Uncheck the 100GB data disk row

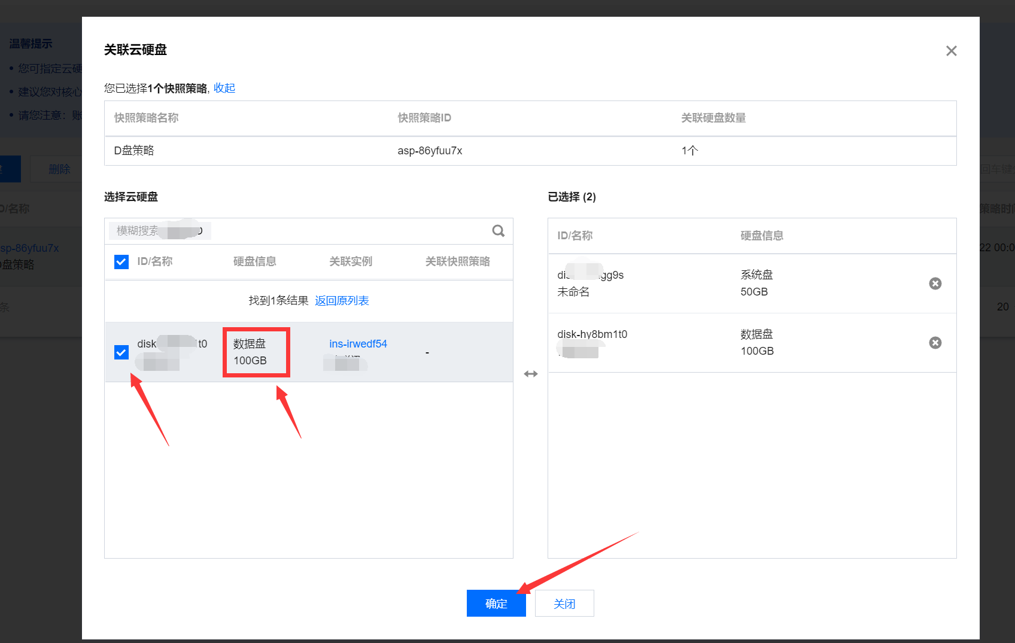click(121, 352)
